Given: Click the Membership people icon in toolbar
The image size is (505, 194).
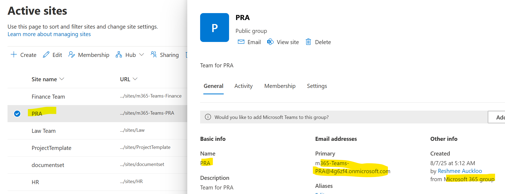Looking at the screenshot, I should point(72,55).
